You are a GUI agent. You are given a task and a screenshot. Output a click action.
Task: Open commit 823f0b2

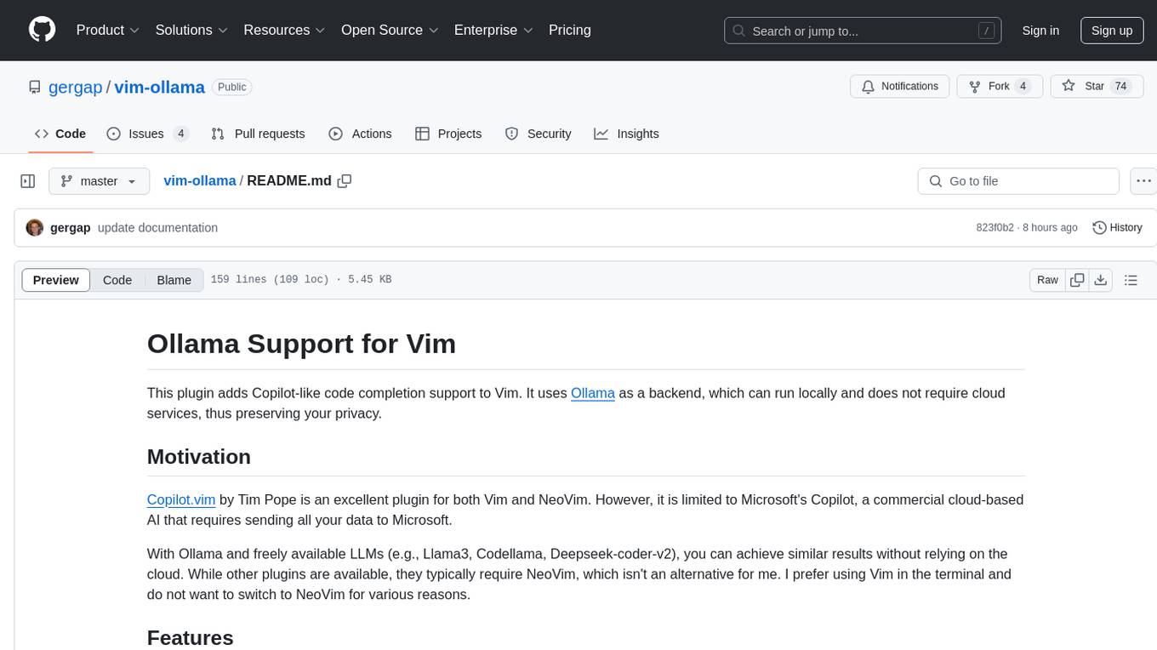[995, 228]
